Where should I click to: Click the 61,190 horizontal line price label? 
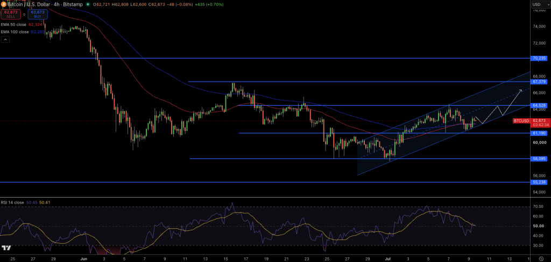pos(539,133)
